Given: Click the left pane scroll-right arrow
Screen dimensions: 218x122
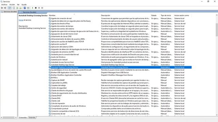Looking at the screenshot, I should click(x=16, y=118).
